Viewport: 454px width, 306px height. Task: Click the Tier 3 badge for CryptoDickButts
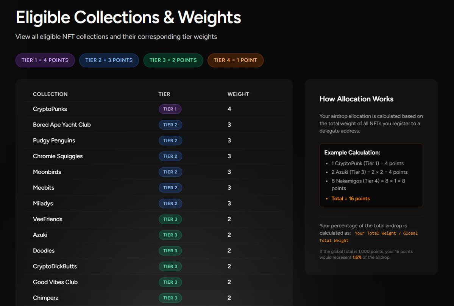pos(170,266)
